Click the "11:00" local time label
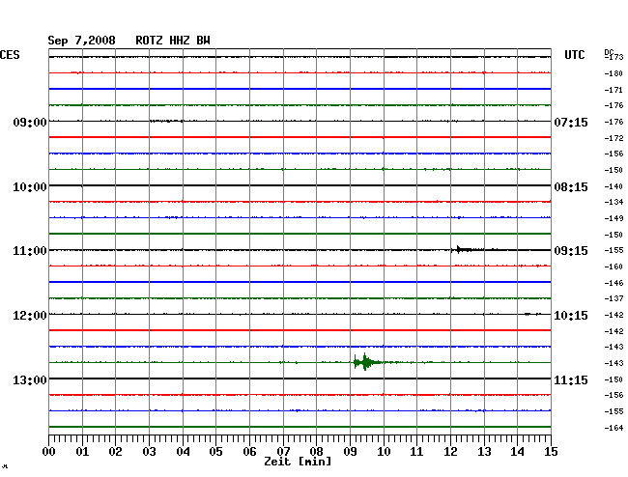This screenshot has height=477, width=628. pos(30,251)
